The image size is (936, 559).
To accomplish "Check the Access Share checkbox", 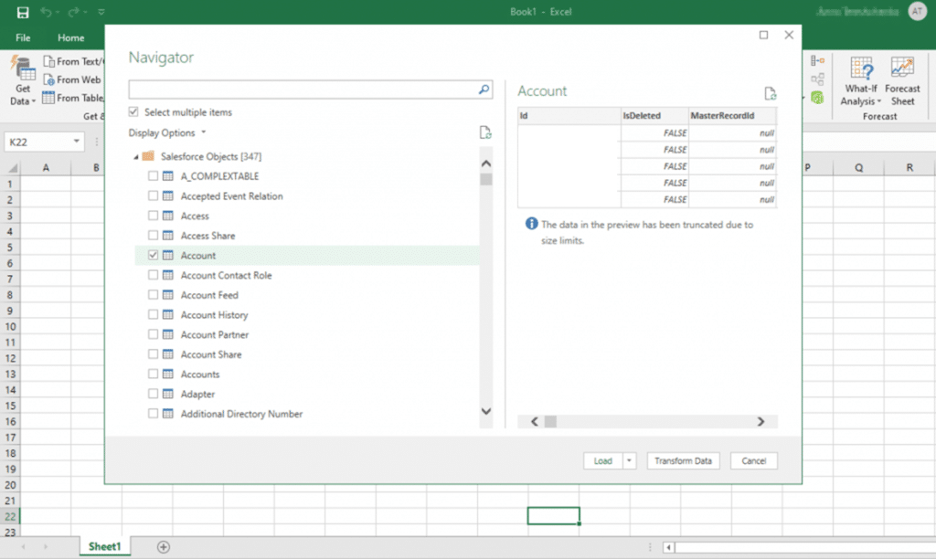I will coord(153,235).
